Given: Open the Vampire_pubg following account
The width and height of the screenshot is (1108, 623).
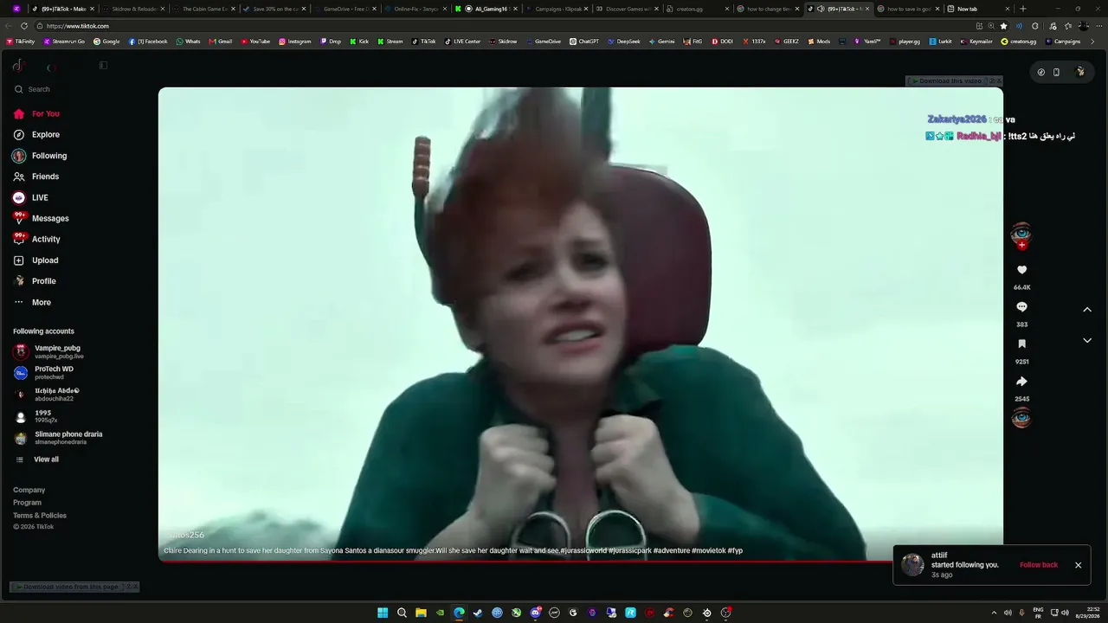Looking at the screenshot, I should tap(59, 351).
